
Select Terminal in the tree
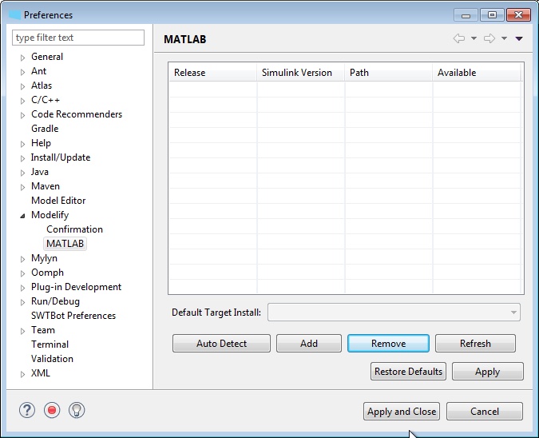(50, 344)
